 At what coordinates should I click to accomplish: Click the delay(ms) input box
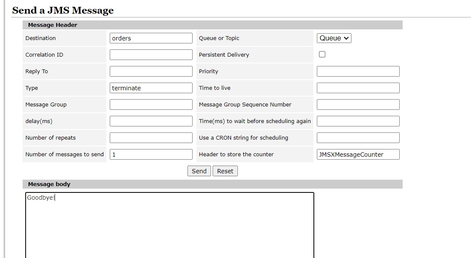point(151,121)
